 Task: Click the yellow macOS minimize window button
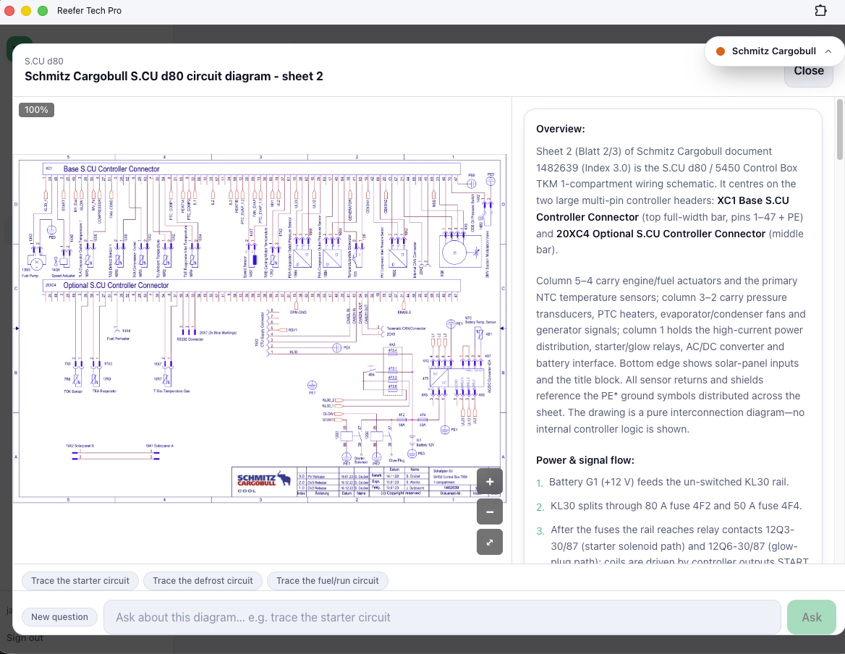pyautogui.click(x=26, y=11)
